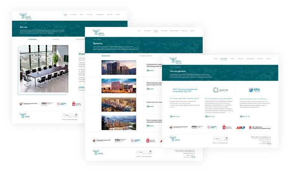Click 'Подробнее' beside 'Реконструкция… расположенного по' project

(x=150, y=89)
